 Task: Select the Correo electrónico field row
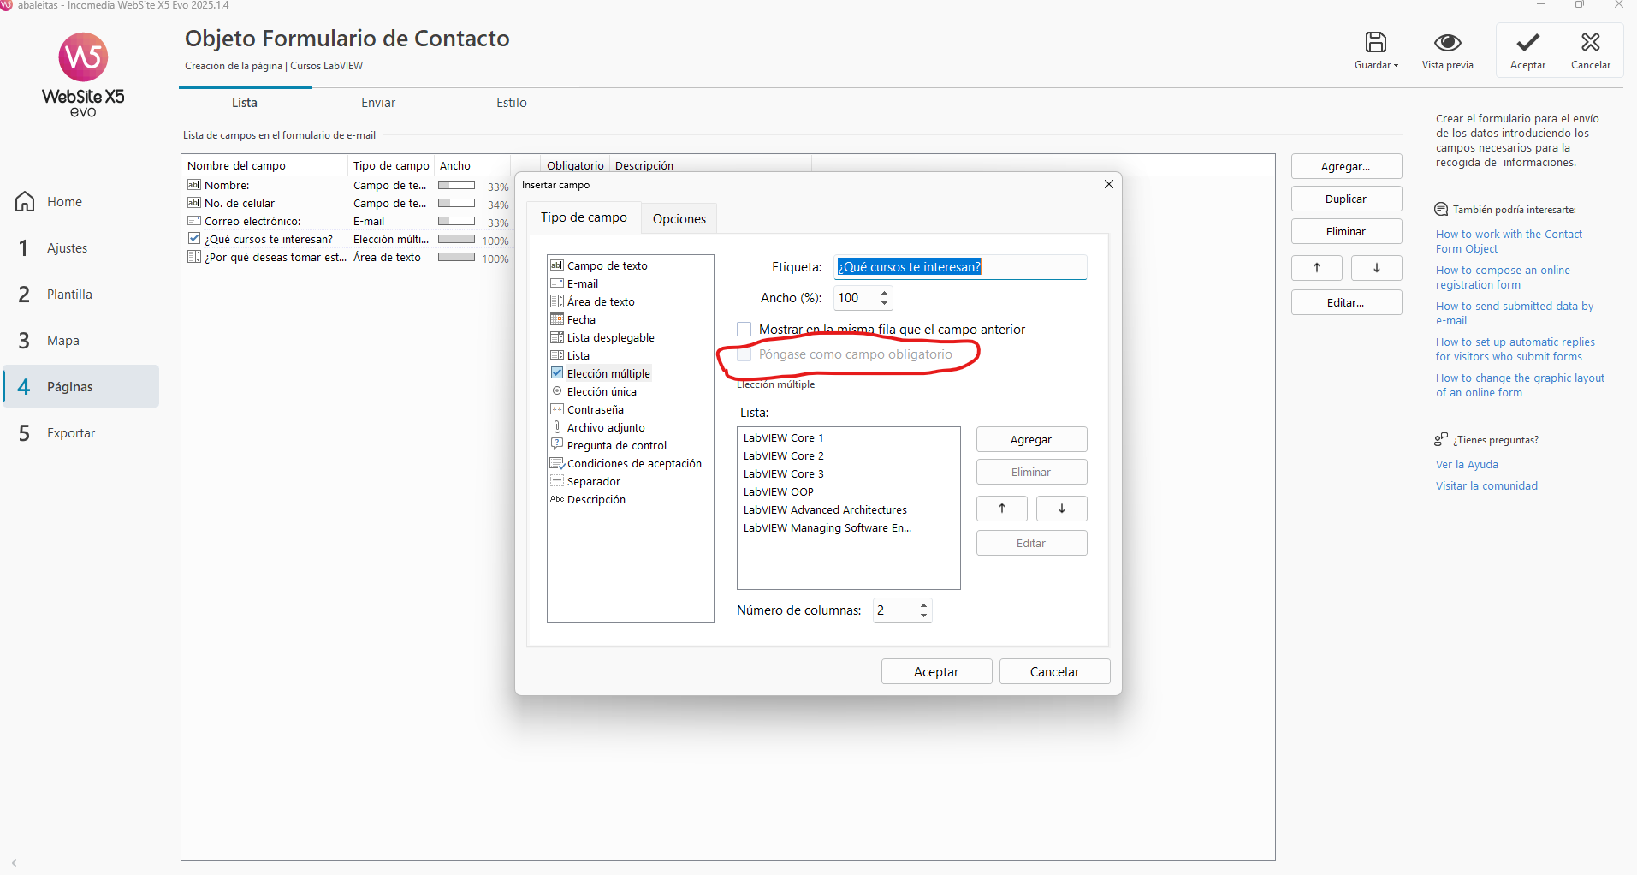347,222
